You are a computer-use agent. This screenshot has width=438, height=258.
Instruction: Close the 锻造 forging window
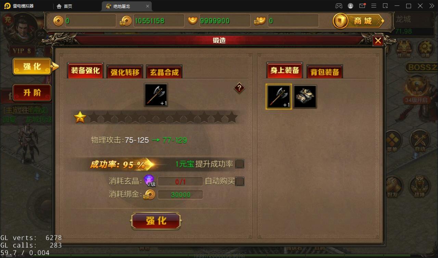(378, 41)
